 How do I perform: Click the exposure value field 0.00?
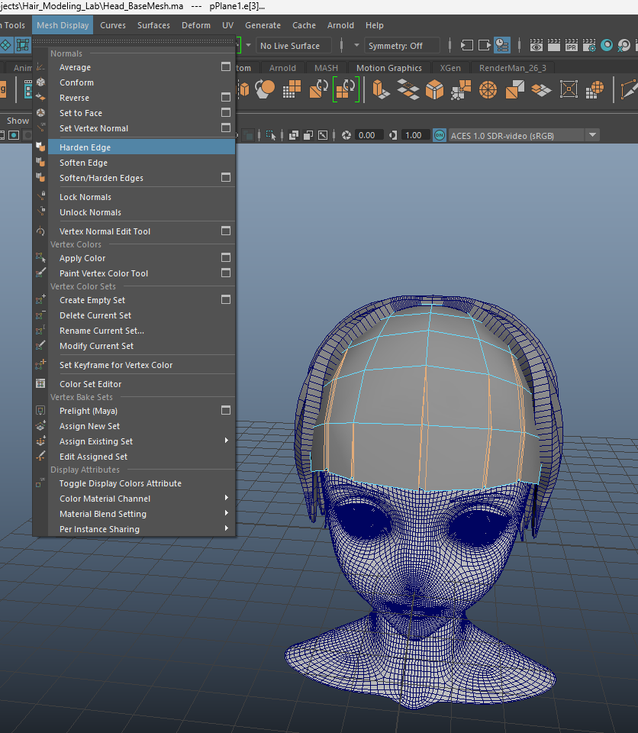pos(369,135)
